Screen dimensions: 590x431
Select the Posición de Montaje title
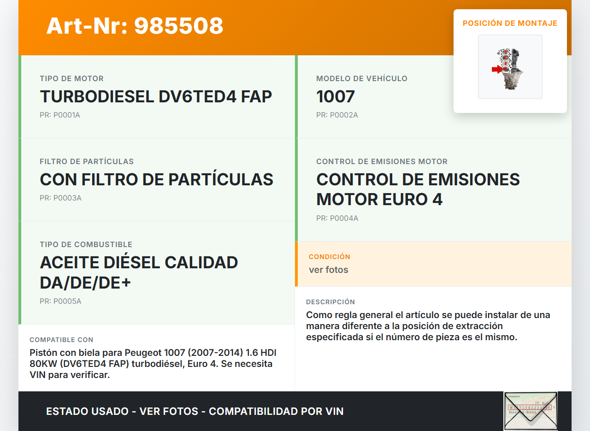pyautogui.click(x=510, y=24)
